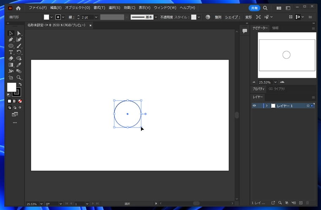Open the Arrange Documents icon

(279, 8)
